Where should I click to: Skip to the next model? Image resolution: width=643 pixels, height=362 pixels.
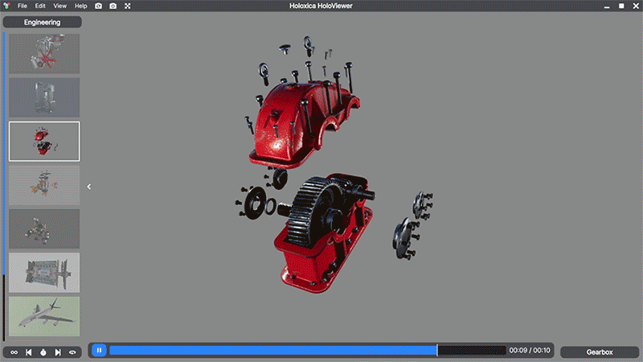(58, 352)
